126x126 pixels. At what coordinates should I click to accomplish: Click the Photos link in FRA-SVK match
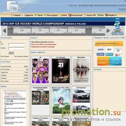(x=28, y=28)
